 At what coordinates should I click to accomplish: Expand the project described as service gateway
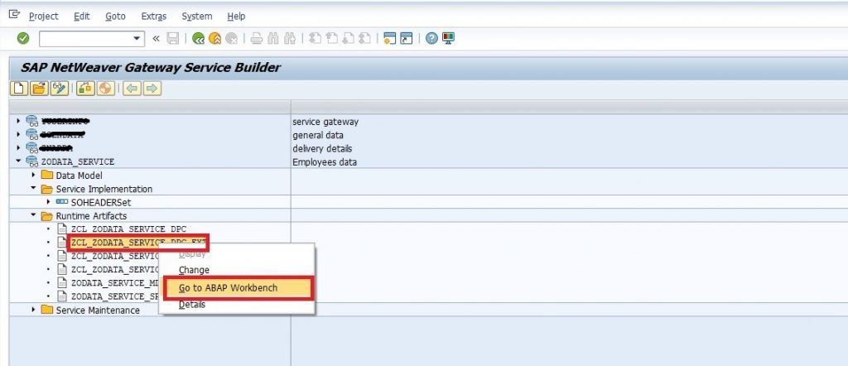tap(18, 121)
